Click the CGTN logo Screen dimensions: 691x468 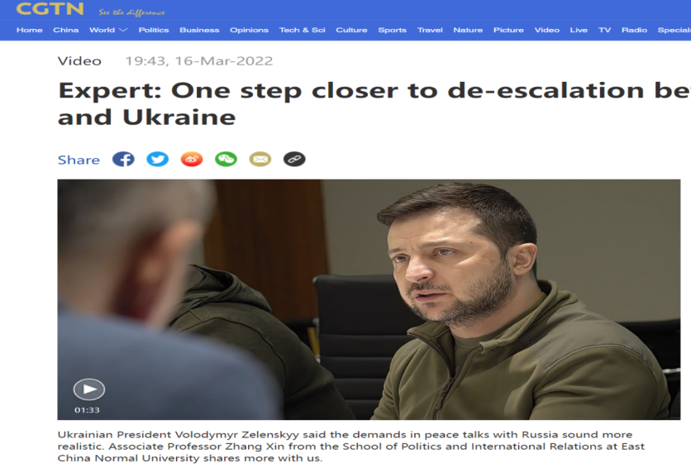50,9
